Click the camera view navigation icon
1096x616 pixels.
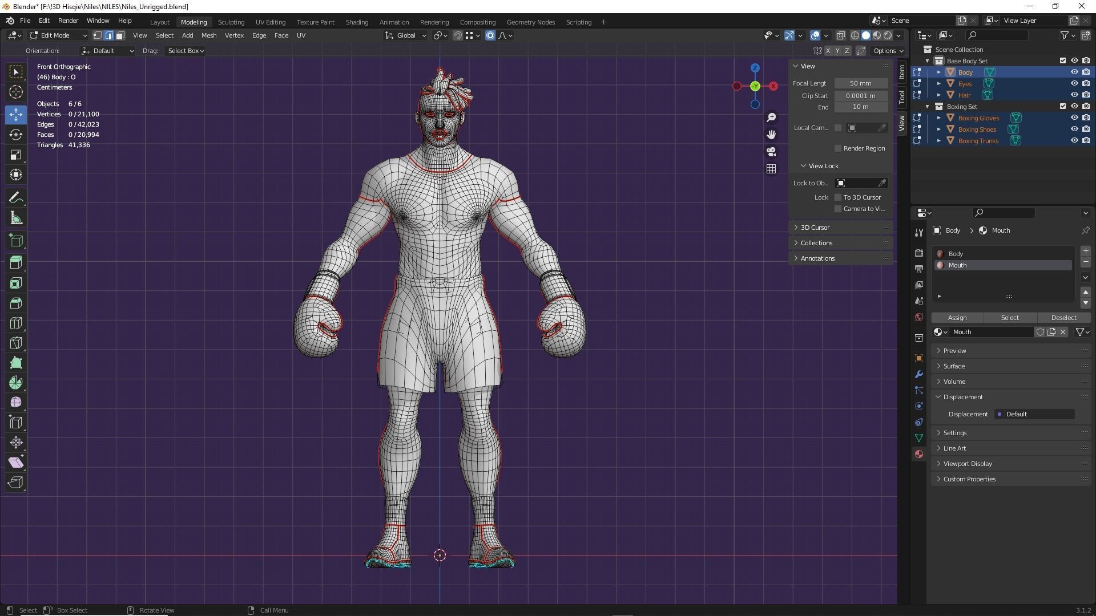pos(771,152)
